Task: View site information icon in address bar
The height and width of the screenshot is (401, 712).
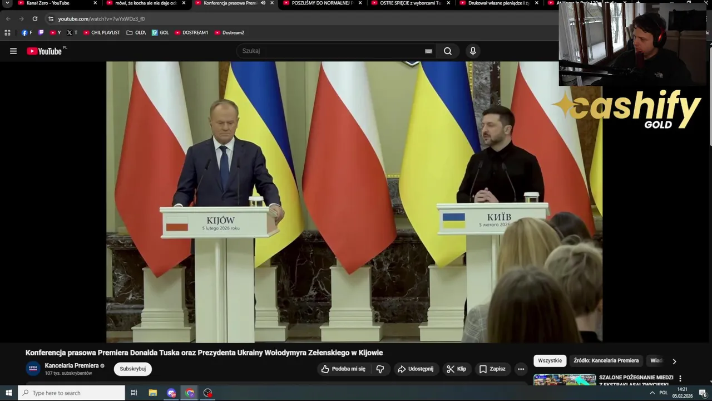Action: pos(51,18)
